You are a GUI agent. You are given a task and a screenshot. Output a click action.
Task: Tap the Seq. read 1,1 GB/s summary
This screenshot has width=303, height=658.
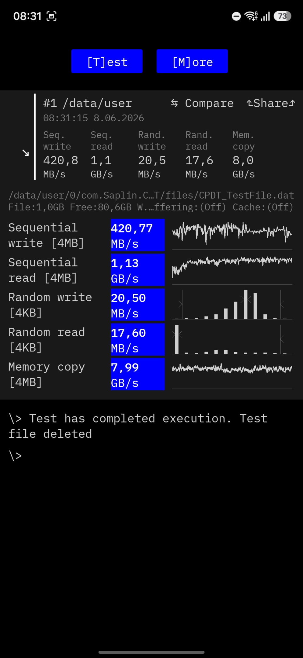click(102, 155)
